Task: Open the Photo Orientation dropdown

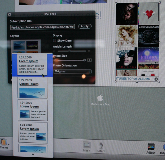Action: click(72, 72)
